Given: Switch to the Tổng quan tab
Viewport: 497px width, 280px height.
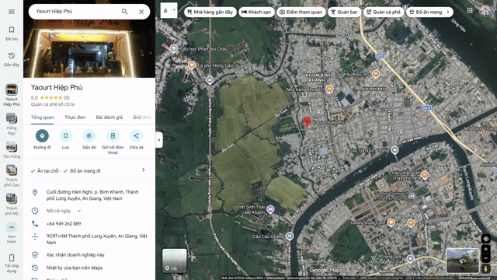Looking at the screenshot, I should coord(43,117).
